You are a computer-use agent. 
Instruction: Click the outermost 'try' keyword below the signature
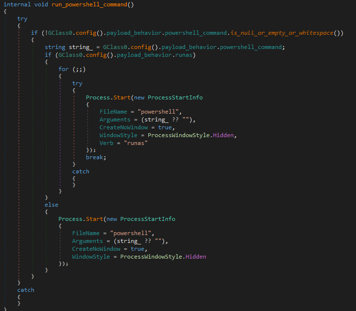click(22, 19)
